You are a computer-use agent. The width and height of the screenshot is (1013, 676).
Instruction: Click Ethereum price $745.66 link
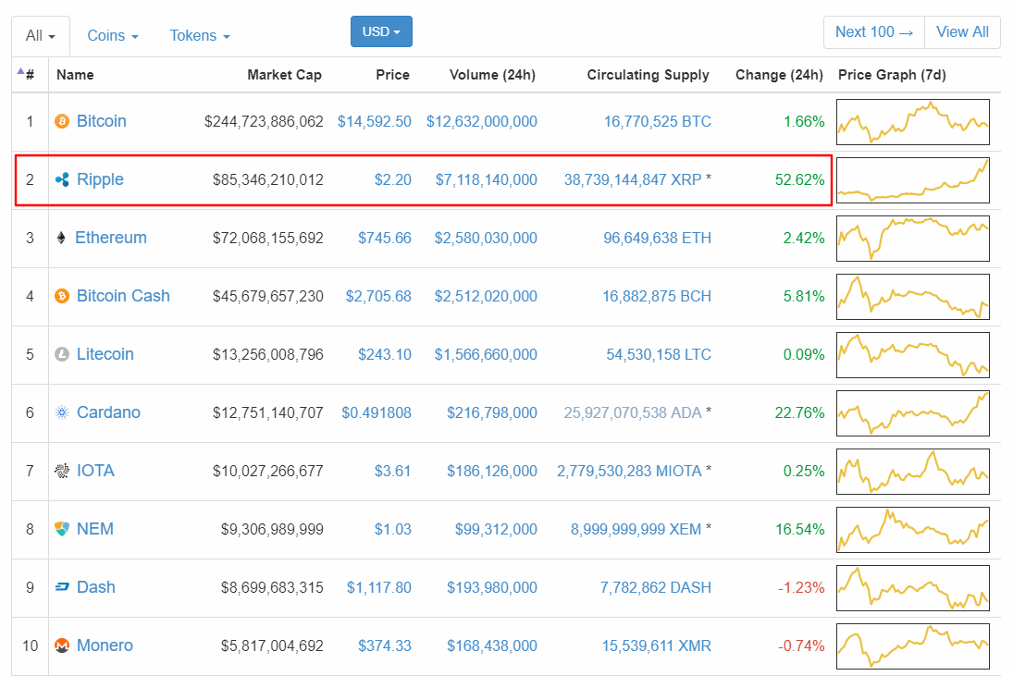384,238
